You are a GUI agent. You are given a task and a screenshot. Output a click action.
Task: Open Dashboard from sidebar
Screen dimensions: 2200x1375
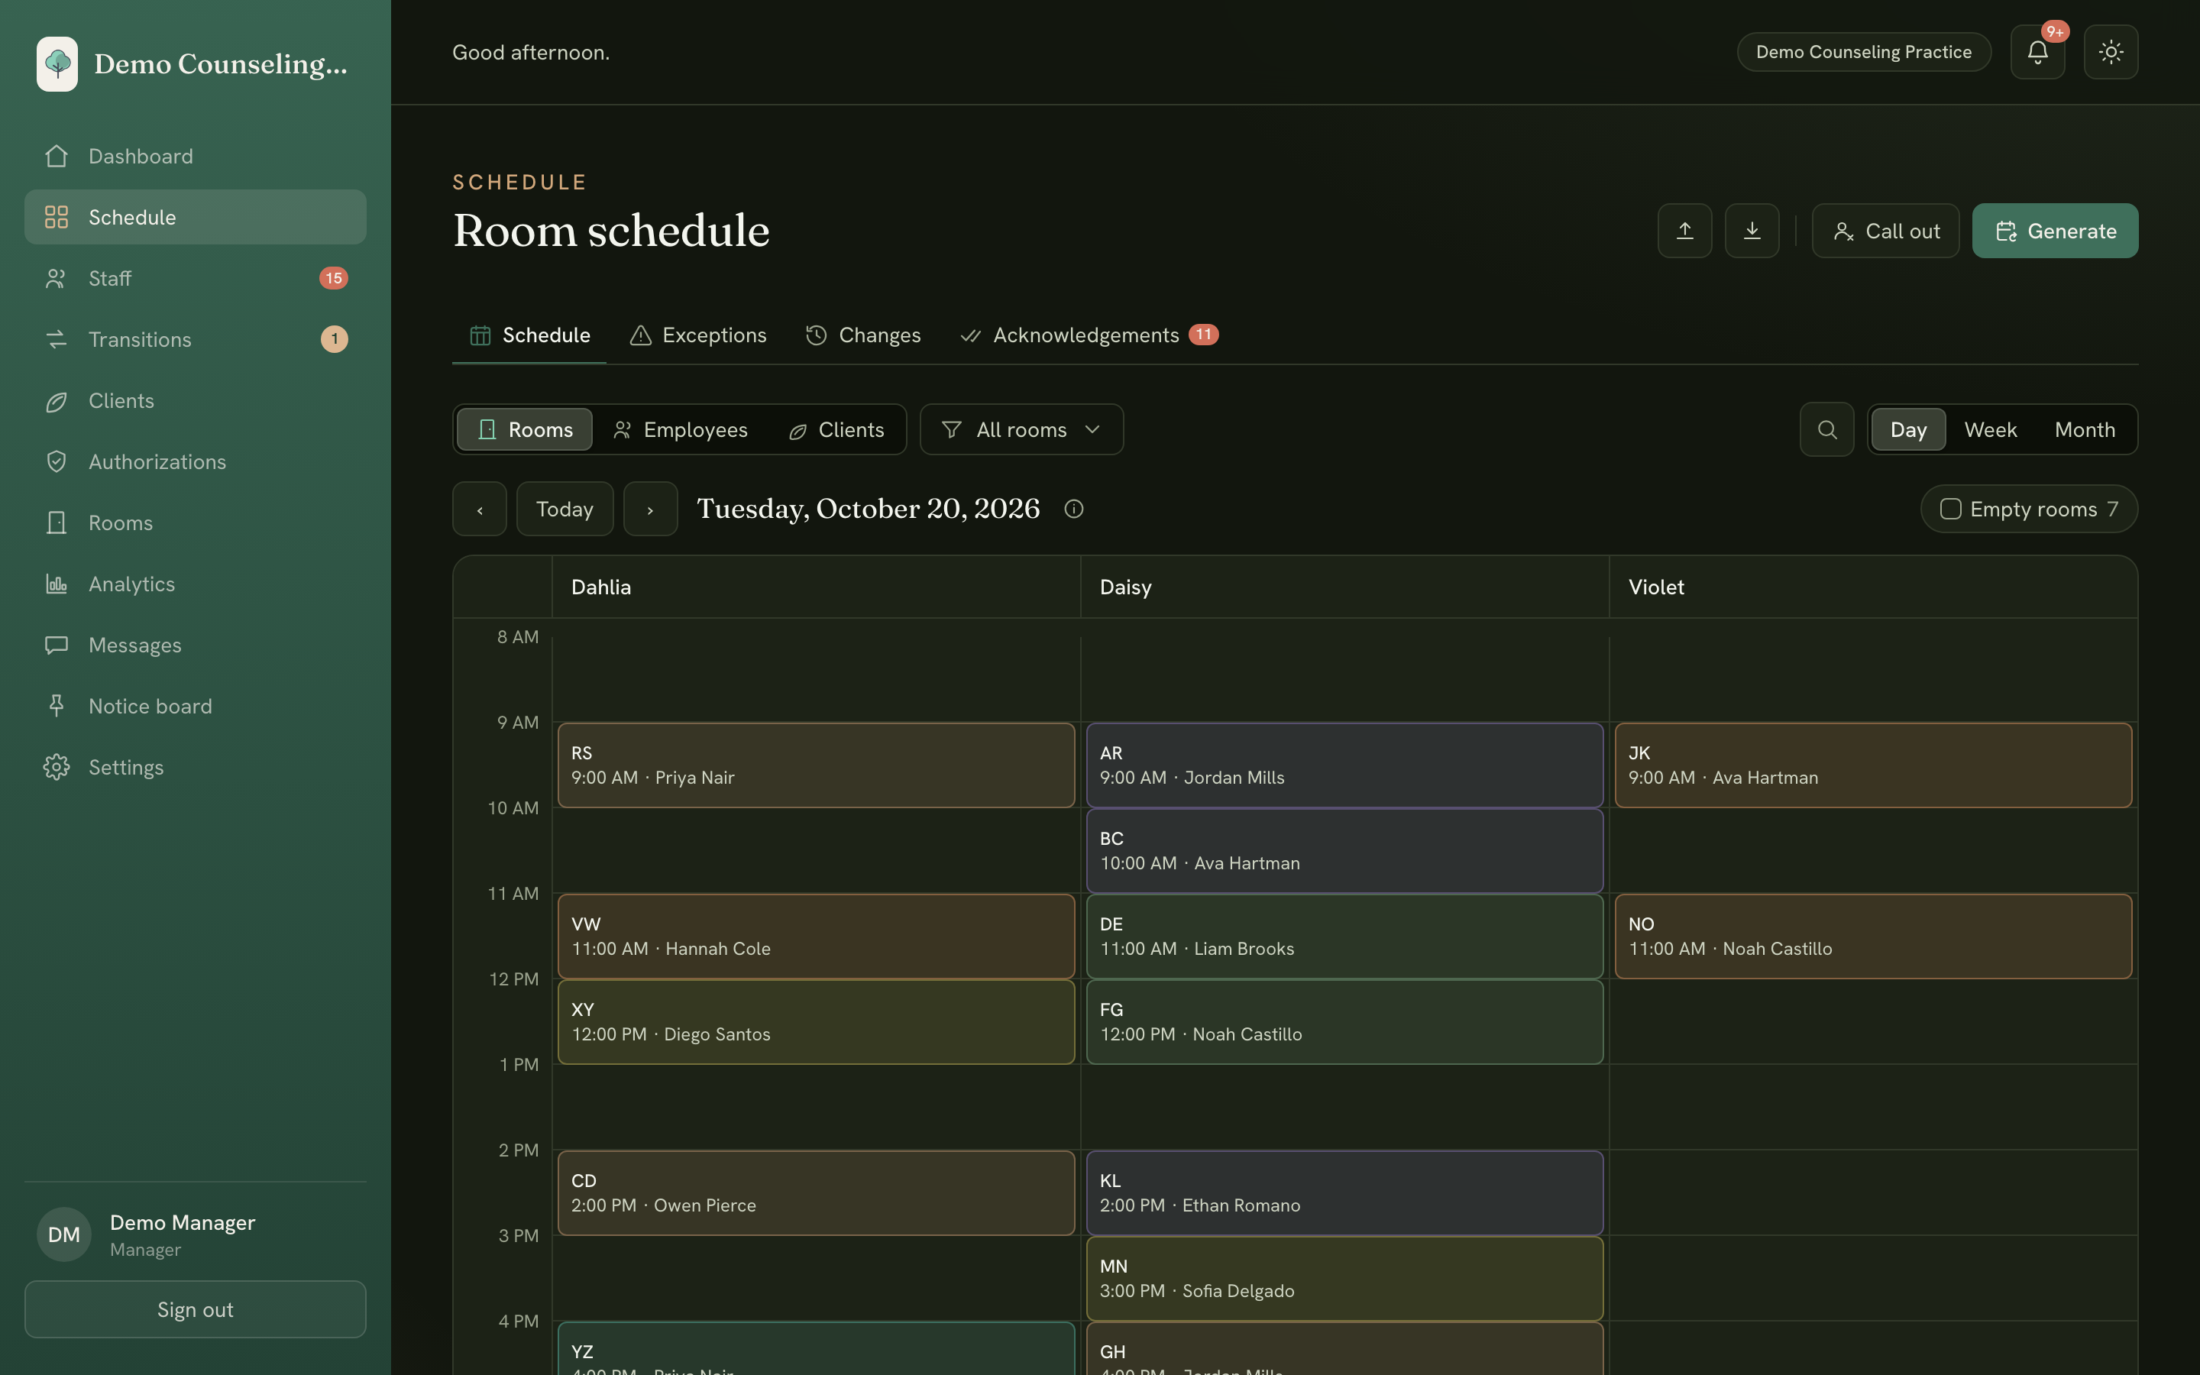click(196, 157)
